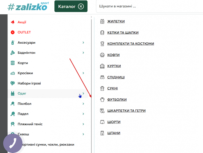Expand the Одяг submenu chevron
The image size is (203, 153).
tap(83, 93)
